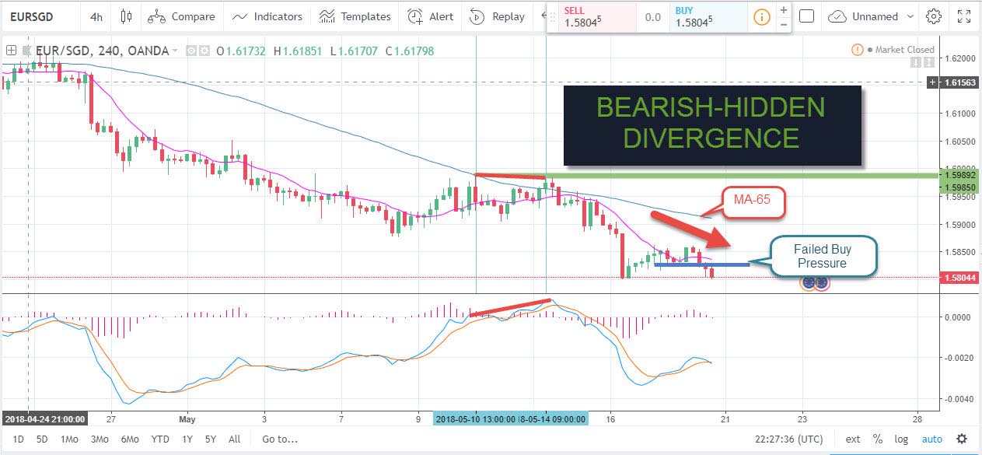Toggle percent scale mode
The image size is (982, 455).
point(877,439)
